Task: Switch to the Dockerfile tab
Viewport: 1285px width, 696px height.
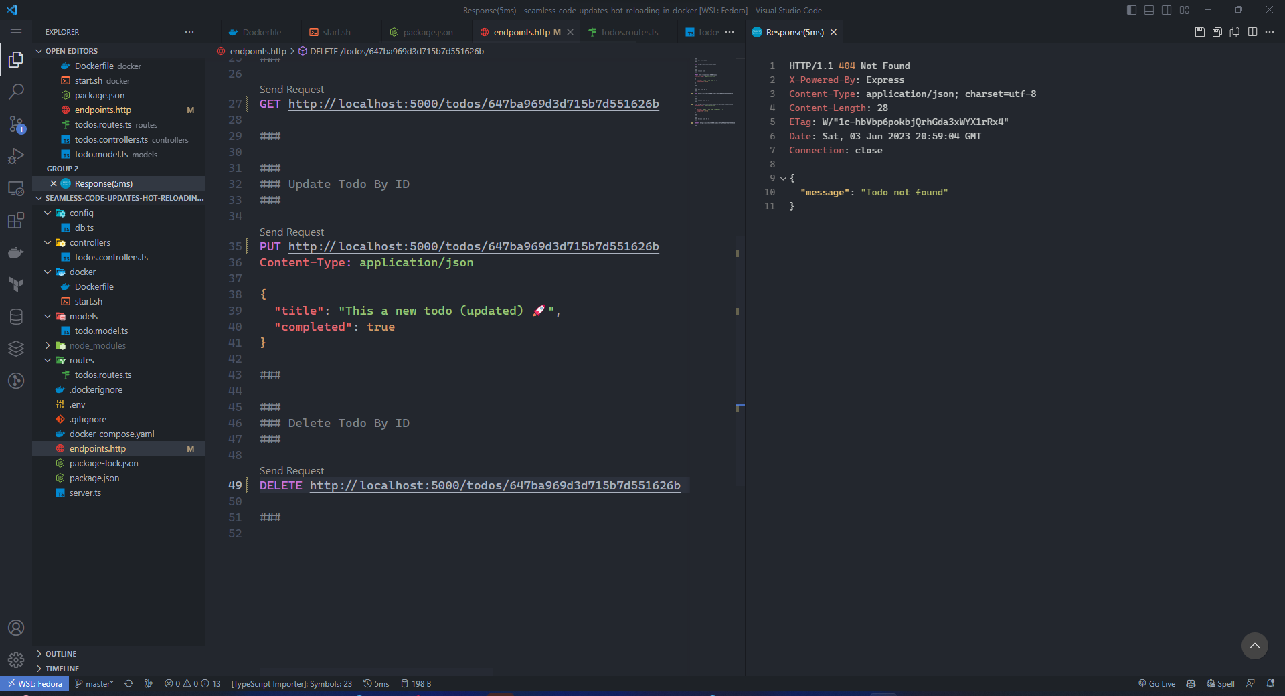Action: pos(261,32)
